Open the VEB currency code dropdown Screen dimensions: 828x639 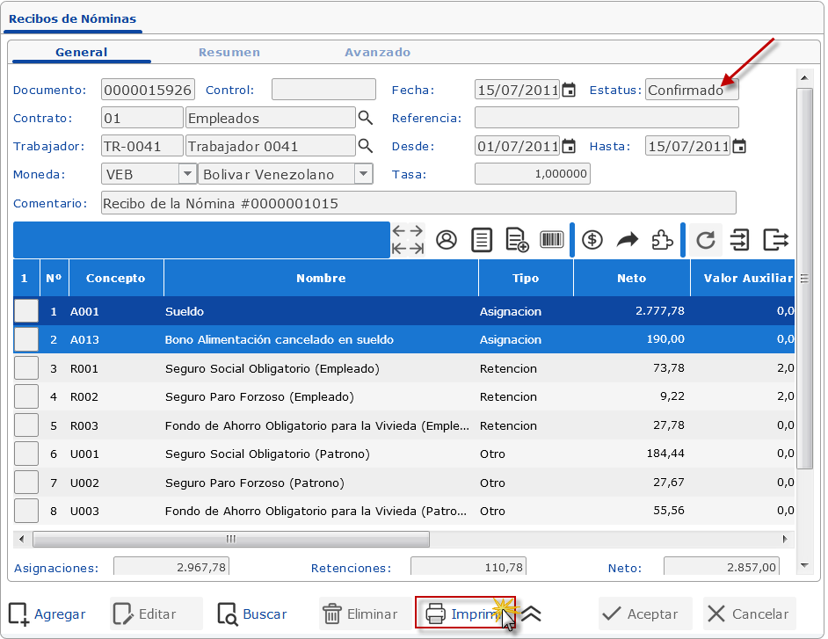187,174
